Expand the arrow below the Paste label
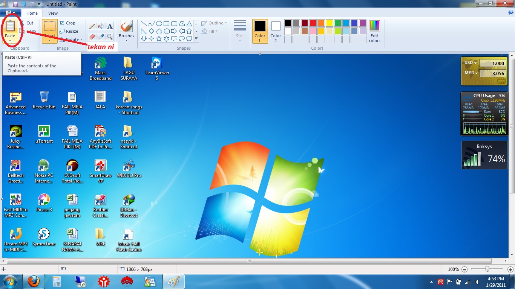515x289 pixels. click(10, 40)
